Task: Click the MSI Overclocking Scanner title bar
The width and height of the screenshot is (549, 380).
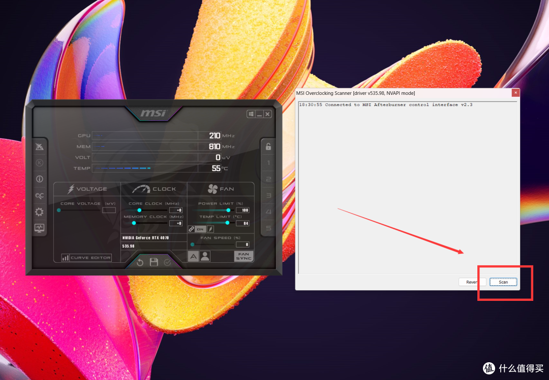Action: coord(403,93)
